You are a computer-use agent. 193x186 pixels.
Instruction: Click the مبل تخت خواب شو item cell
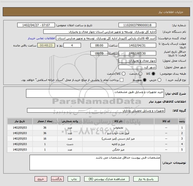[x=118, y=133]
